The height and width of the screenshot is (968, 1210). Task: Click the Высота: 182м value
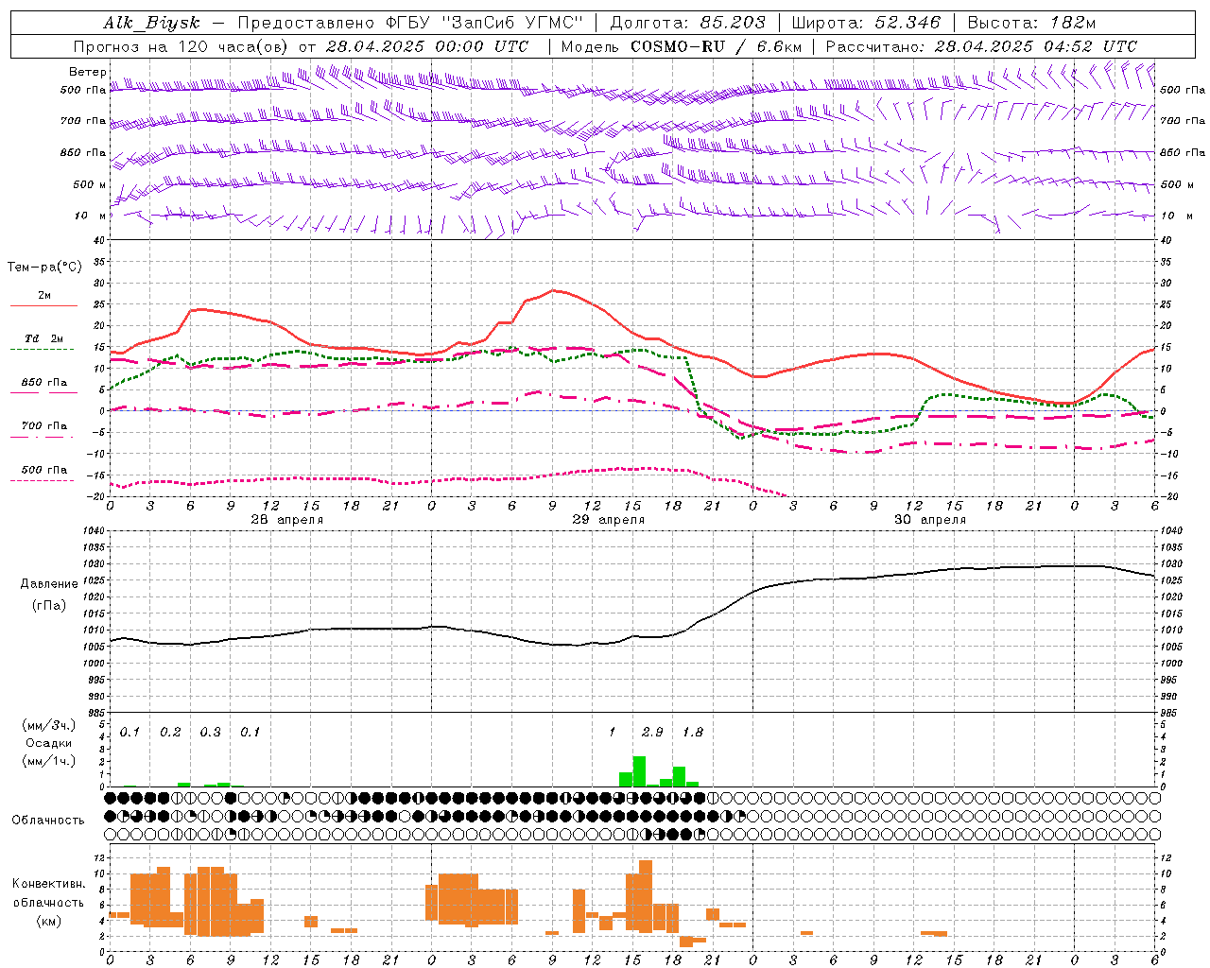pos(1031,23)
